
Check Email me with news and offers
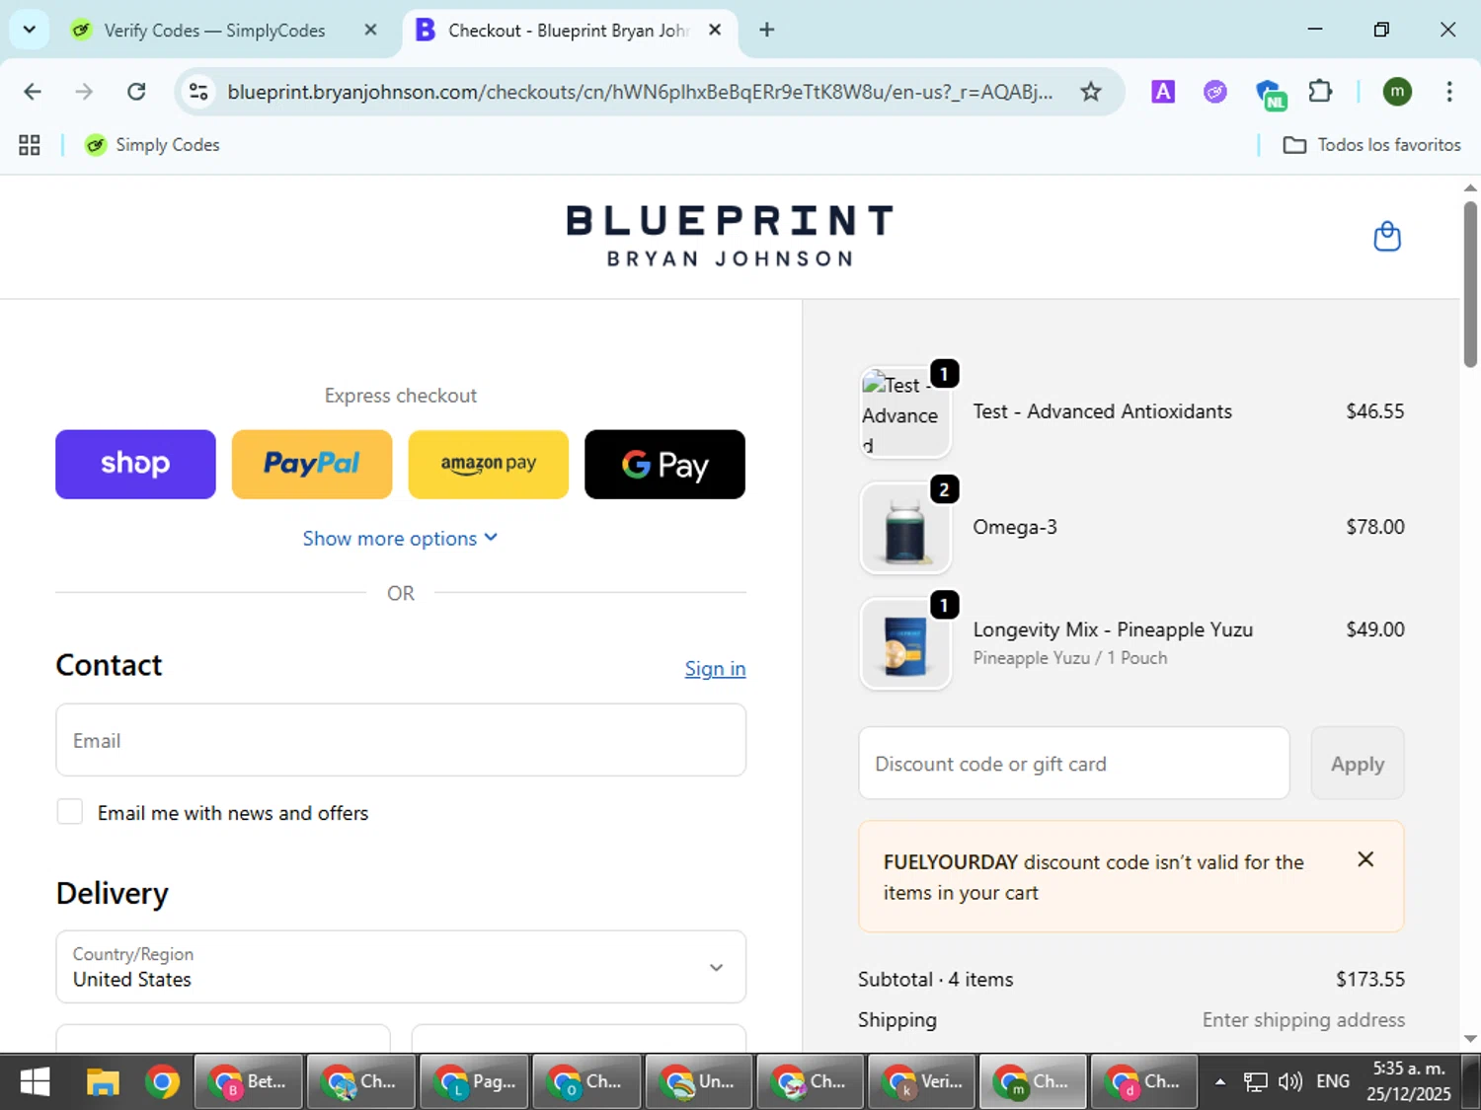[x=69, y=812]
